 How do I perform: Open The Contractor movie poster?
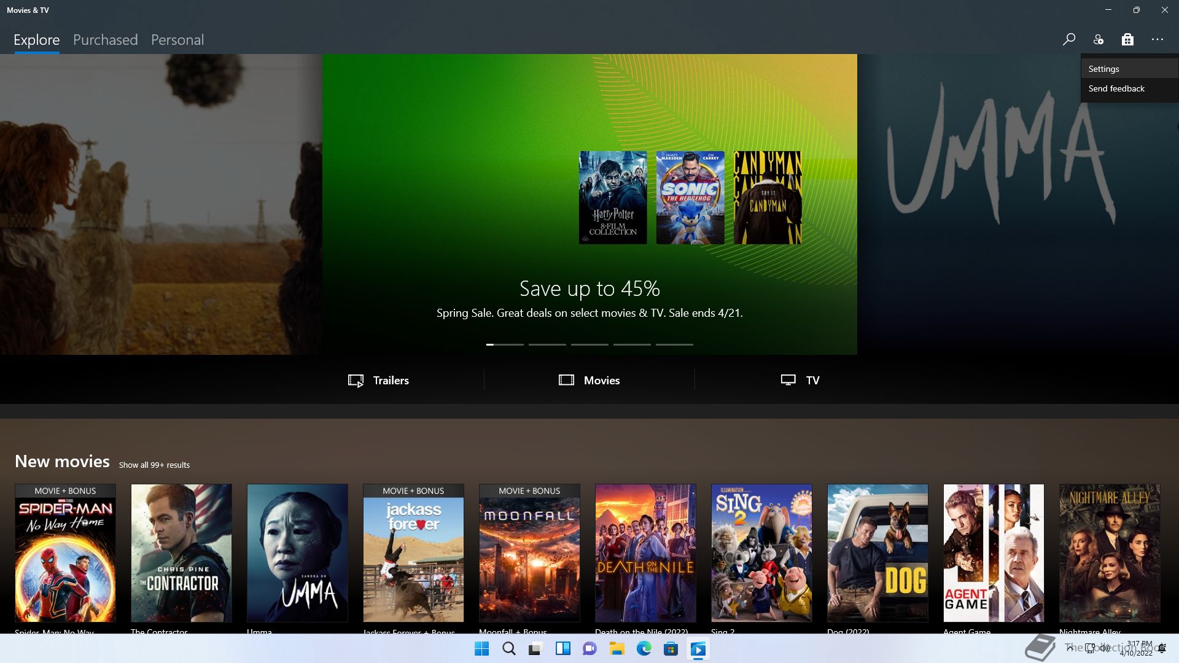pos(181,553)
